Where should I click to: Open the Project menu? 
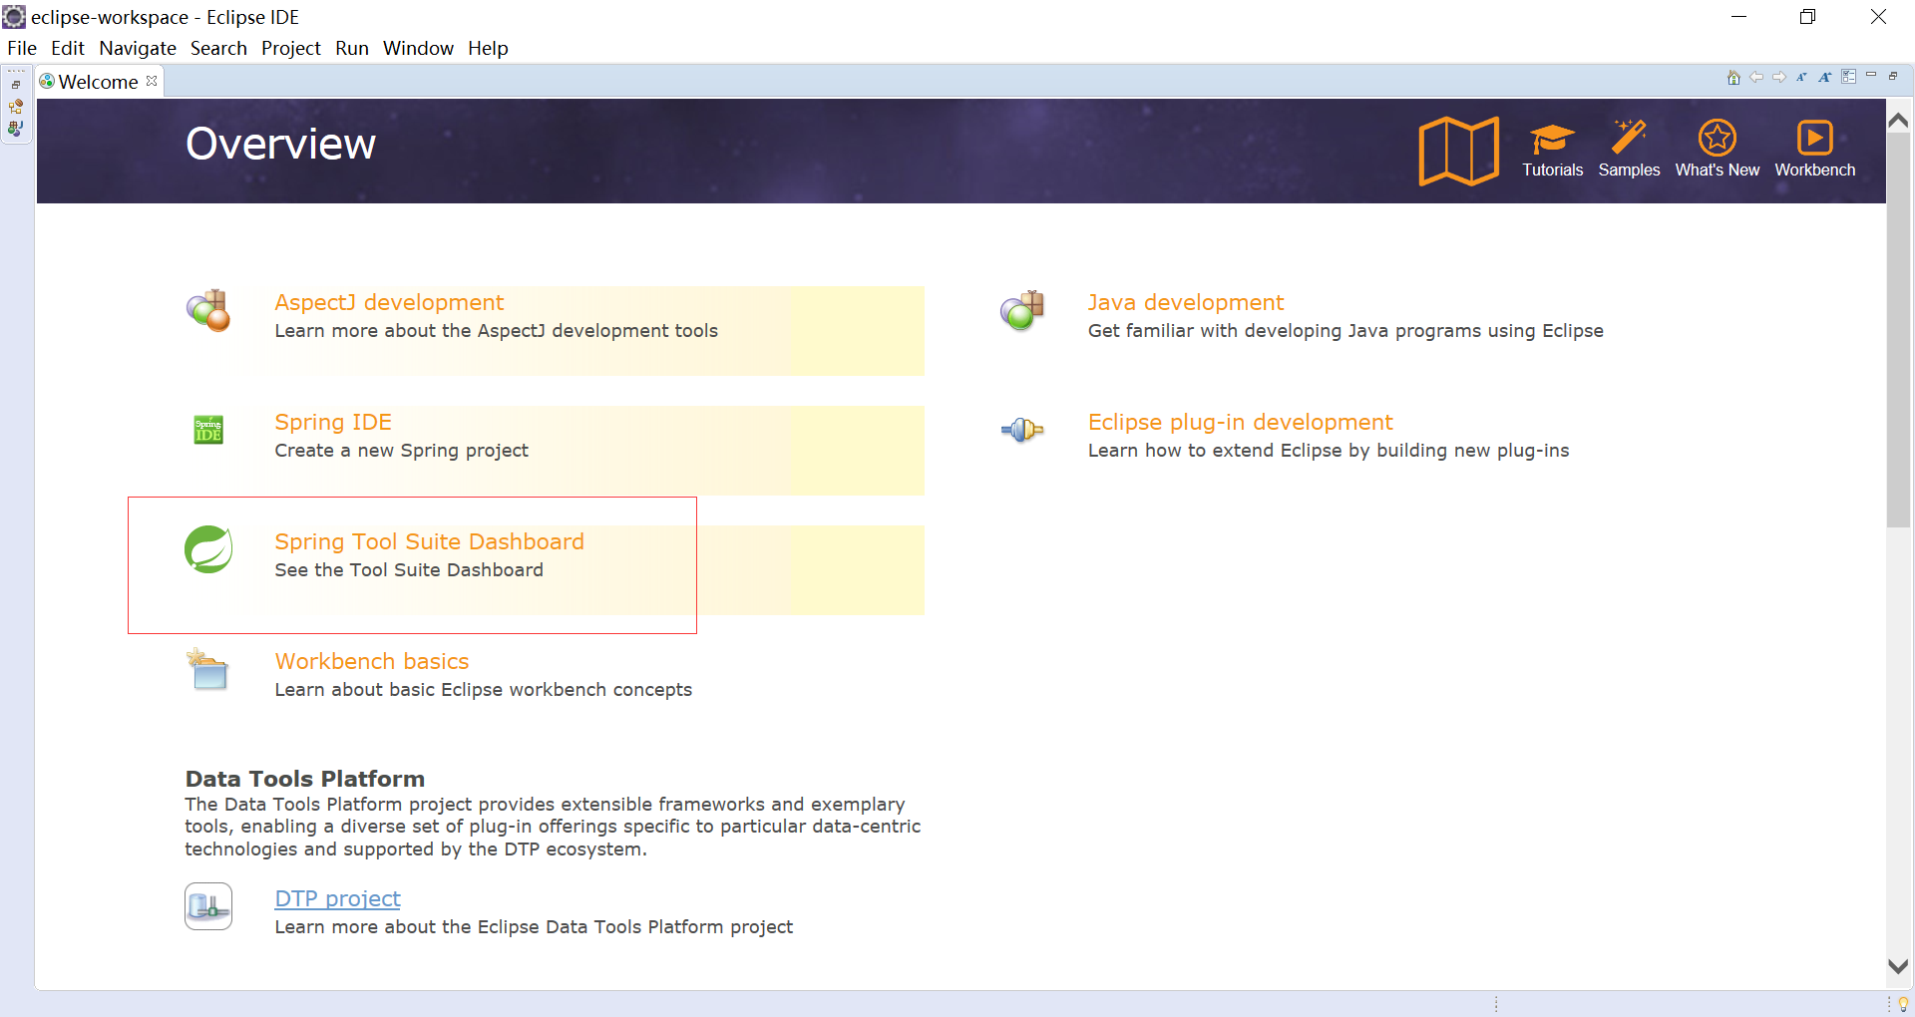click(291, 48)
